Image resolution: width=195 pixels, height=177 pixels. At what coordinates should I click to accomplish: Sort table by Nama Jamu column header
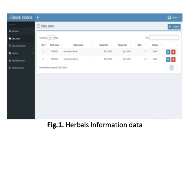pos(78,45)
